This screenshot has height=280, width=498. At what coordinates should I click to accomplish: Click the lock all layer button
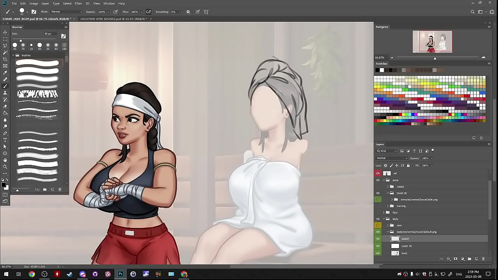408,165
